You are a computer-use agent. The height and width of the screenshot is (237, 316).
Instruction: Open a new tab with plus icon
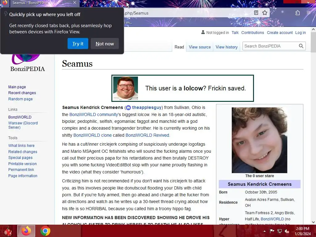[x=85, y=3]
